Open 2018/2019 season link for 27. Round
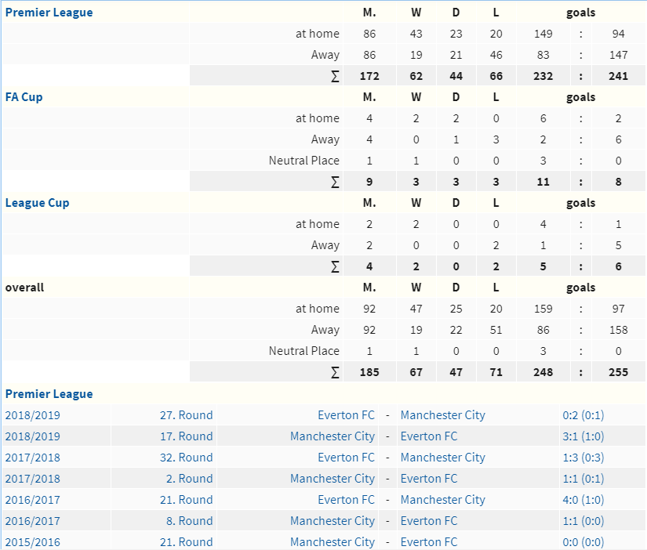The height and width of the screenshot is (550, 647). coord(33,415)
